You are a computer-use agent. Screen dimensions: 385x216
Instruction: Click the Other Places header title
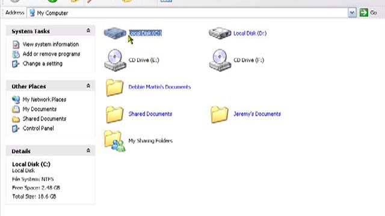(x=29, y=86)
